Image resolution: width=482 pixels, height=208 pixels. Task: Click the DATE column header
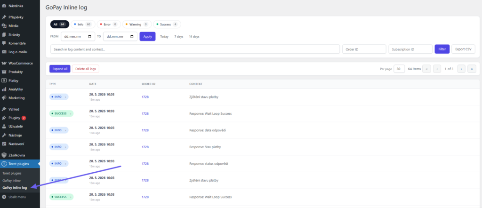click(x=93, y=84)
